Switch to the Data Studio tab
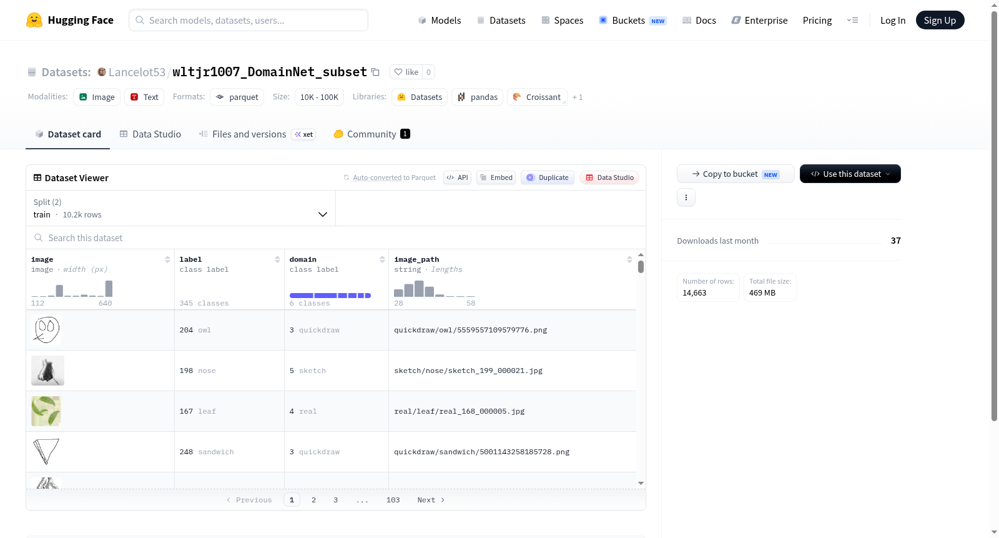 [x=150, y=134]
